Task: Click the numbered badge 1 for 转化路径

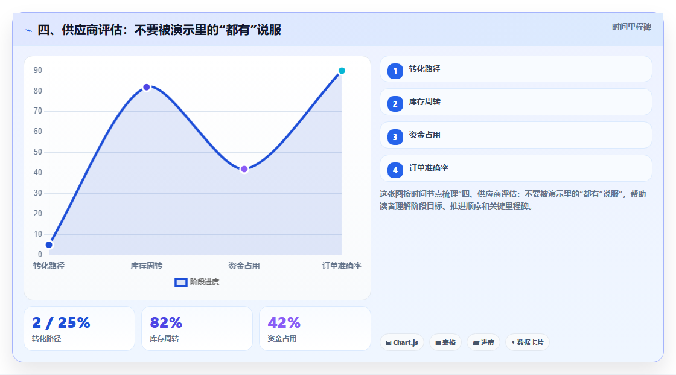Action: (x=395, y=71)
